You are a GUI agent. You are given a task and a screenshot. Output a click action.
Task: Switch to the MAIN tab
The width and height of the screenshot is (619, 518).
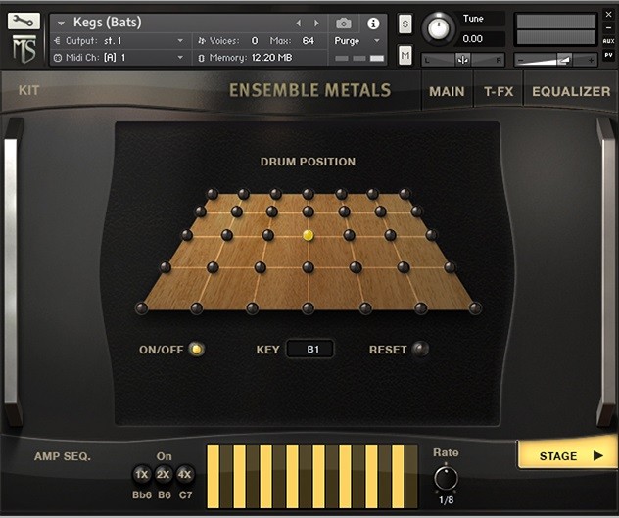tap(447, 91)
